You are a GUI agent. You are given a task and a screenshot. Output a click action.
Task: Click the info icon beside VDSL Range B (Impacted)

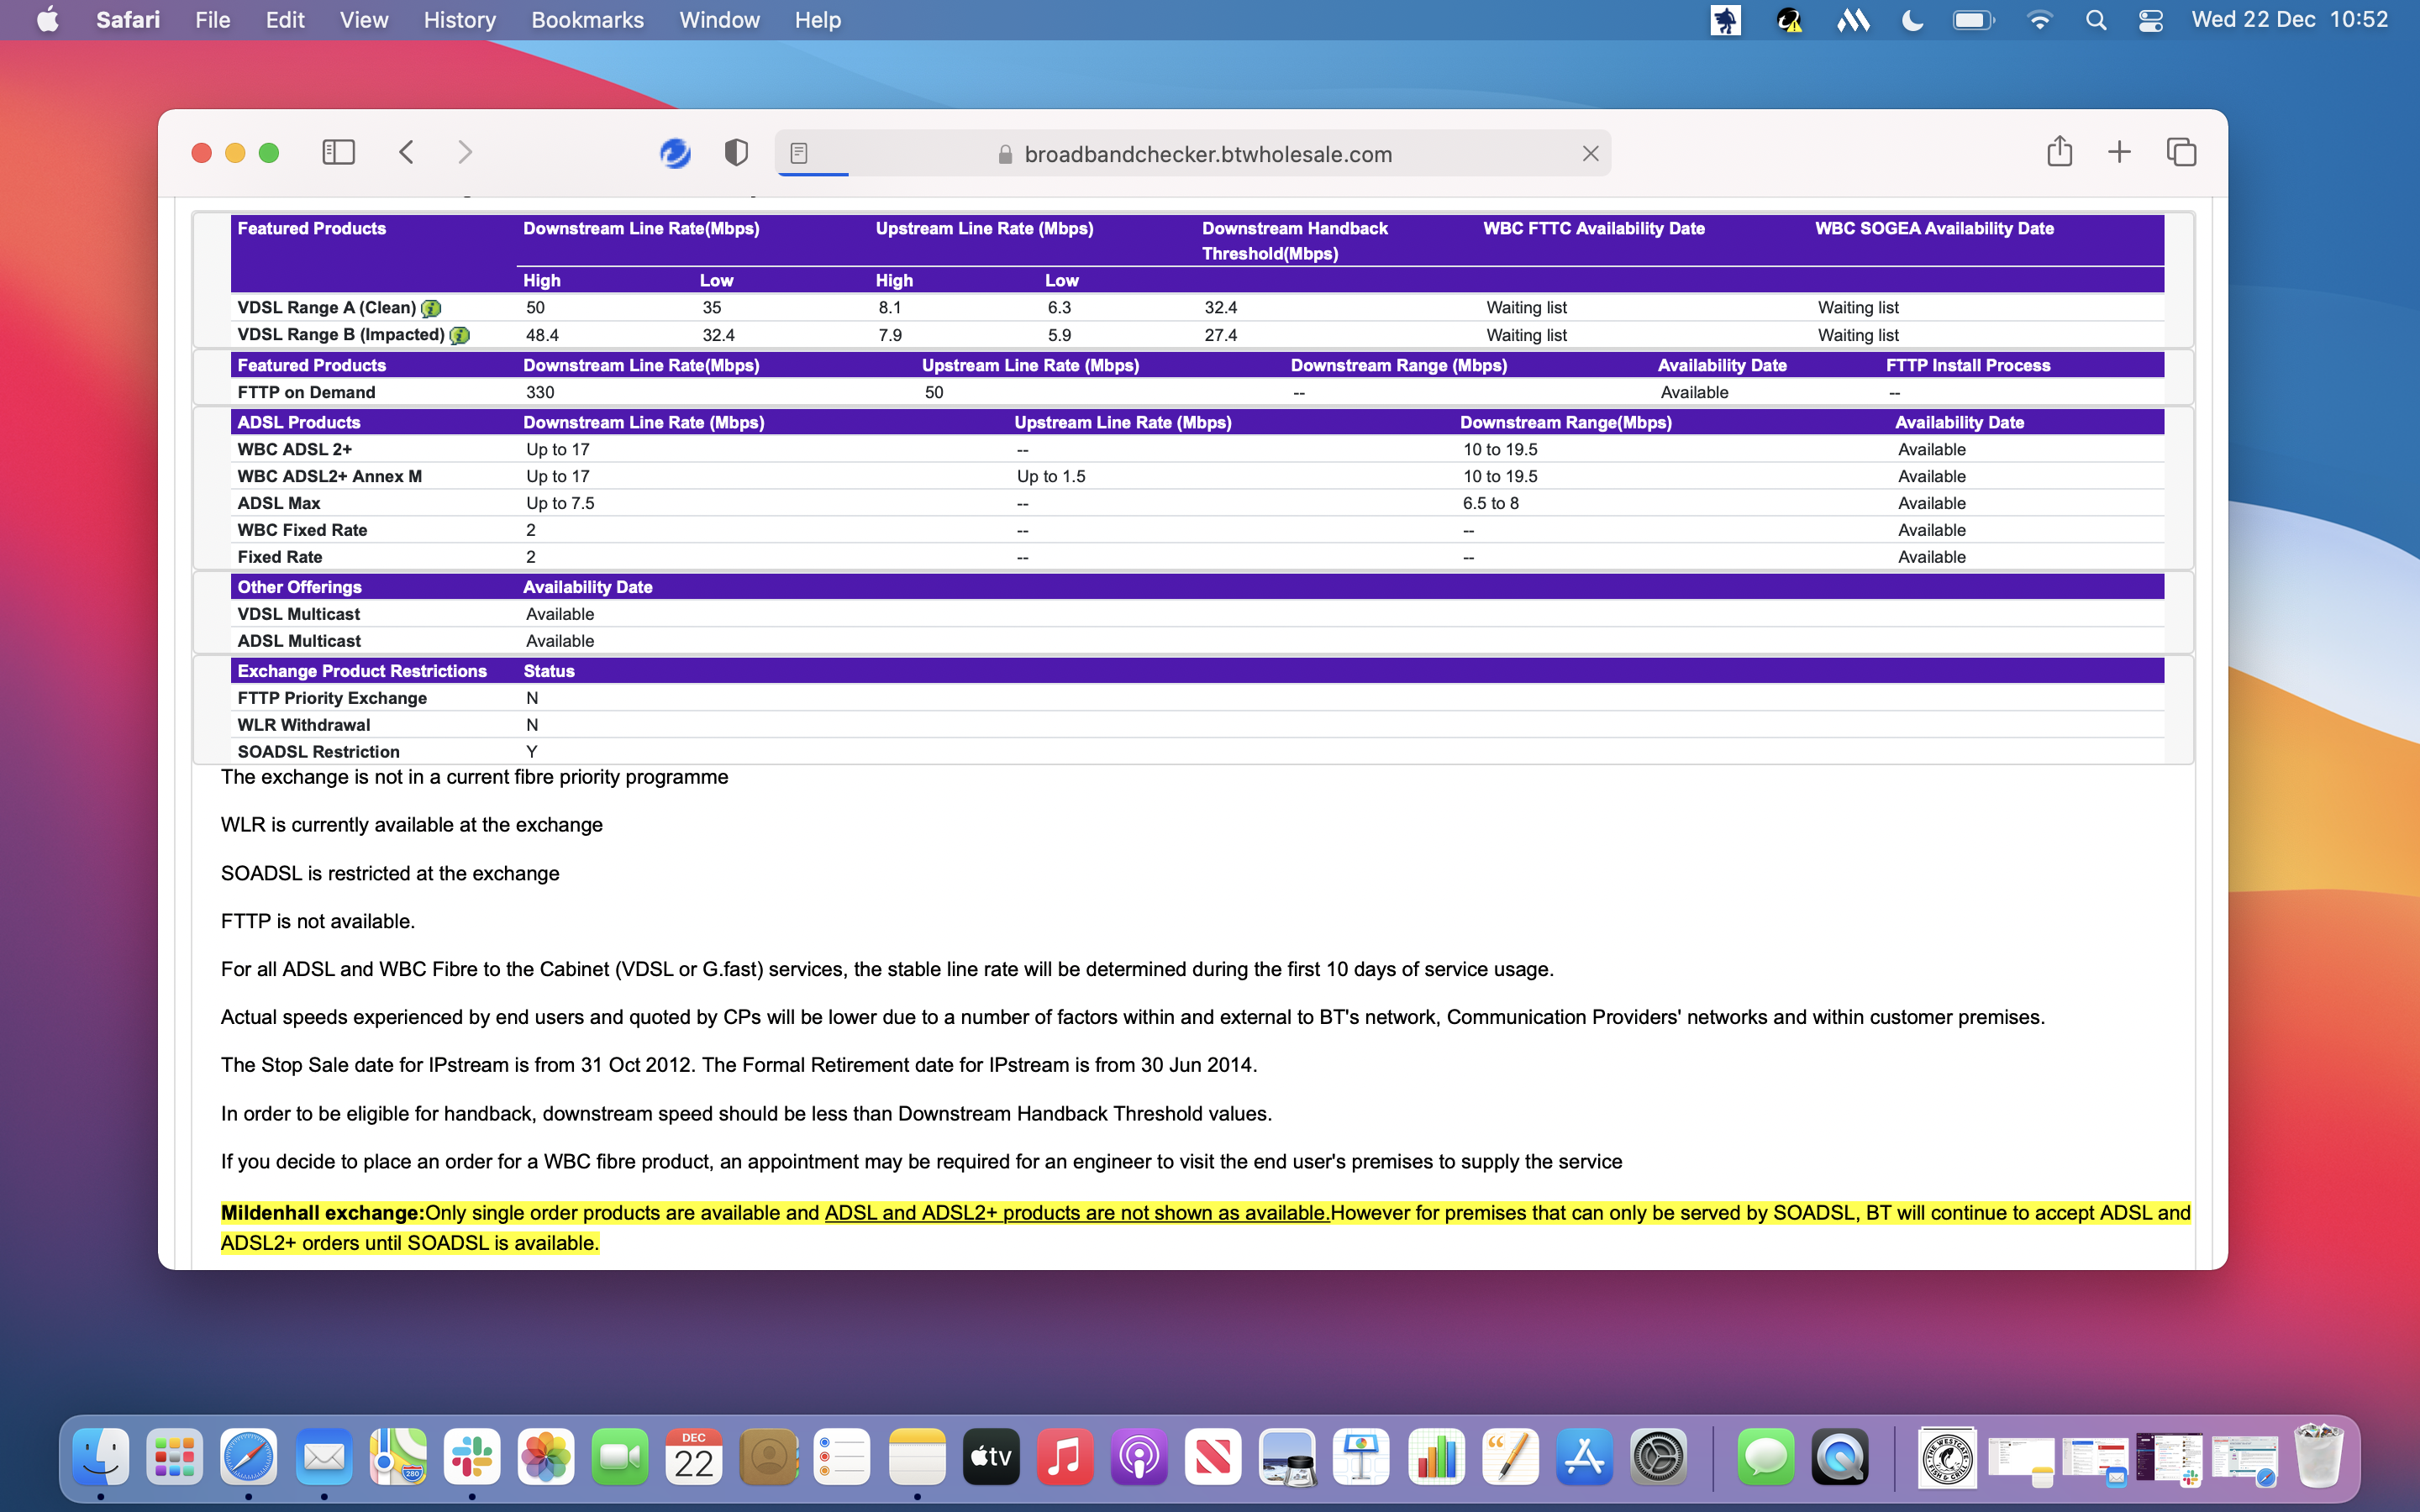(x=459, y=335)
